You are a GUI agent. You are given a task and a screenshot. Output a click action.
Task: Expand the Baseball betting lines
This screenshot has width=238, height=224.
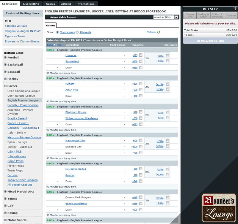point(5,72)
